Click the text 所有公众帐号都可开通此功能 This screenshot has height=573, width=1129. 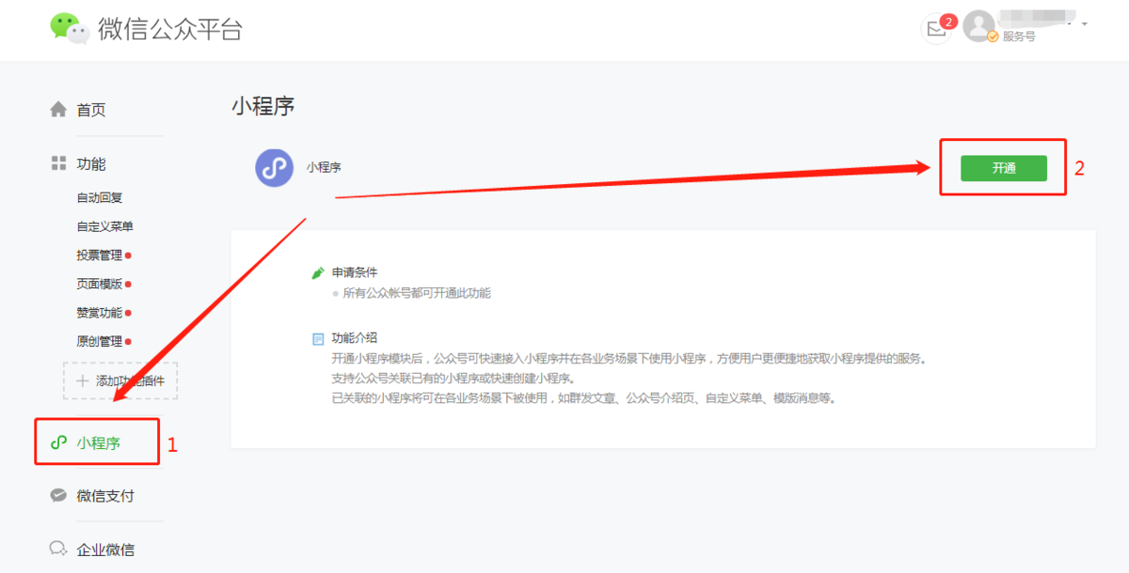pyautogui.click(x=417, y=293)
